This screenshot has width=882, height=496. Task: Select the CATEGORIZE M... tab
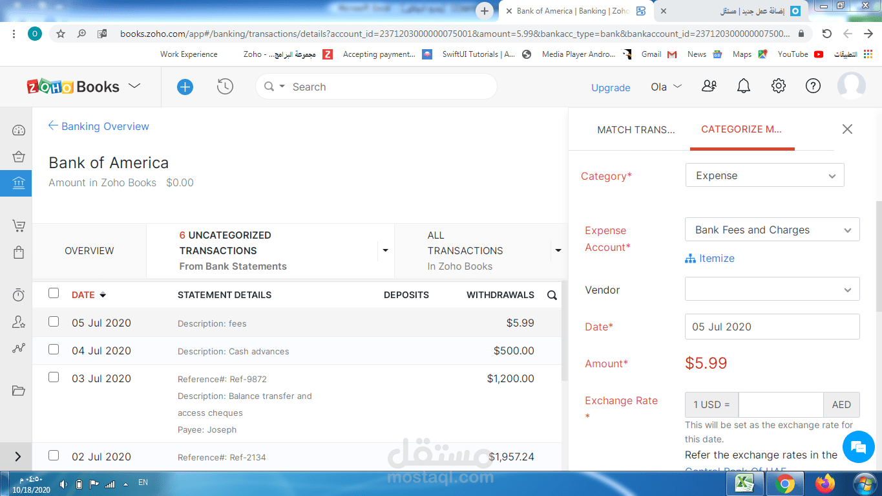tap(742, 129)
